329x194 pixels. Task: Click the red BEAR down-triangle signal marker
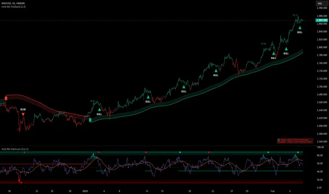(x=23, y=114)
